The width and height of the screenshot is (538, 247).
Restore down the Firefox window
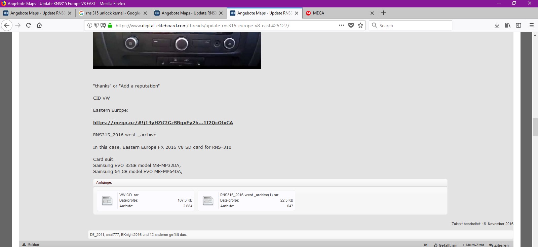[x=514, y=3]
